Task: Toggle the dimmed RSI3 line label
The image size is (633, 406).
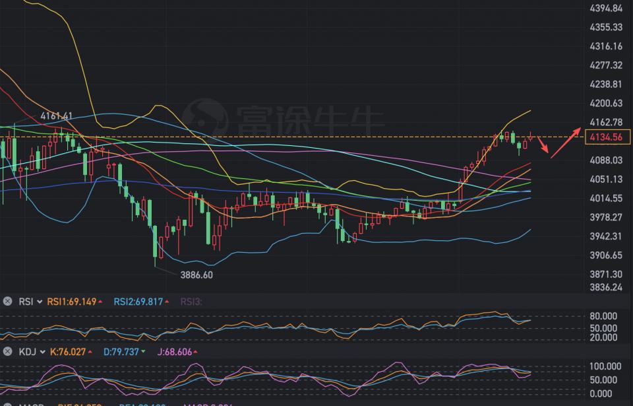Action: [190, 302]
